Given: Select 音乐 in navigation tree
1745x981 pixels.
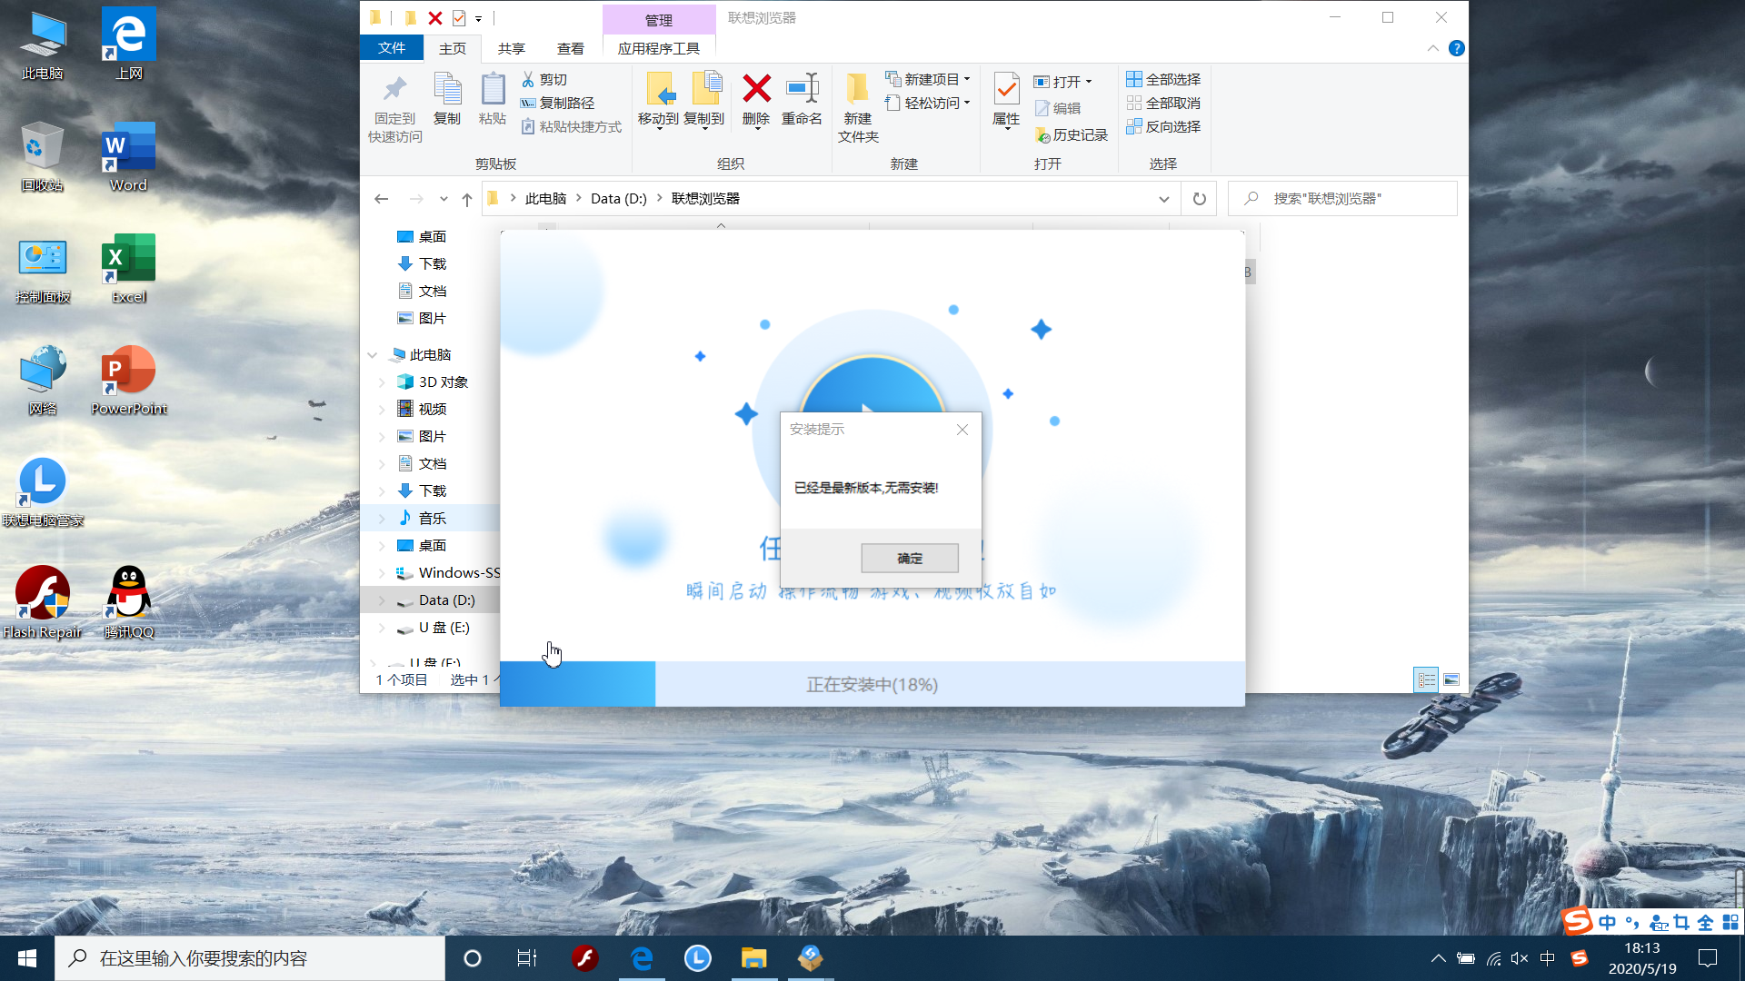Looking at the screenshot, I should pos(433,519).
